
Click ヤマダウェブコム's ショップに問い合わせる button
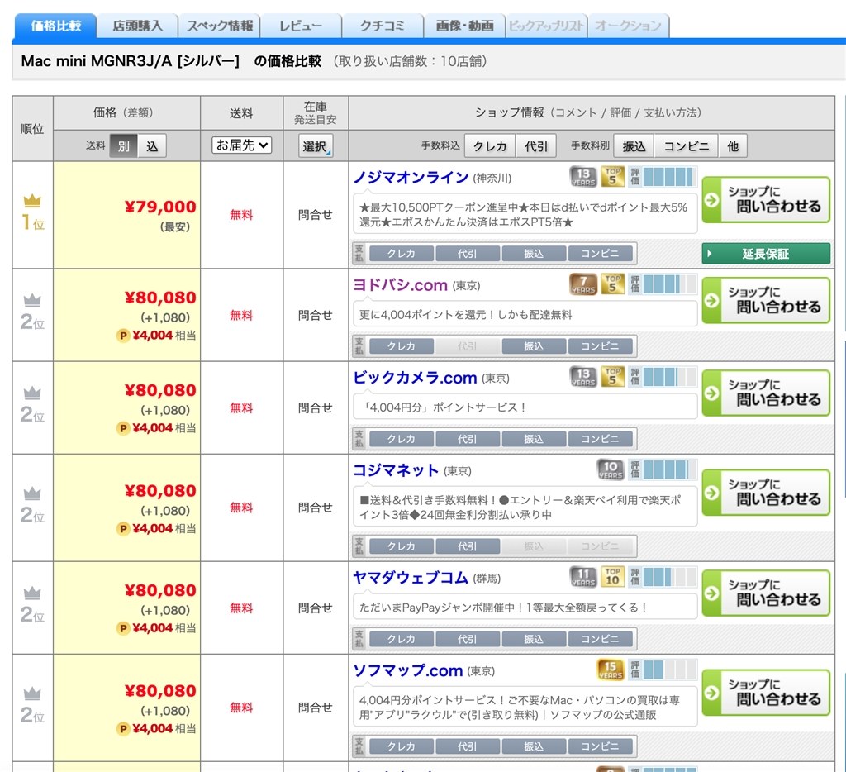click(766, 593)
